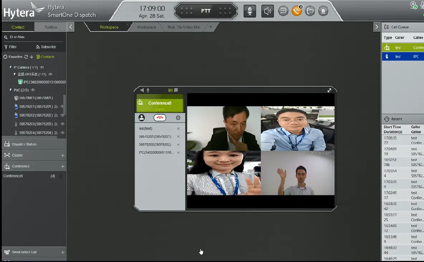This screenshot has width=424, height=262.
Task: Click the Subscribe link
Action: click(47, 47)
